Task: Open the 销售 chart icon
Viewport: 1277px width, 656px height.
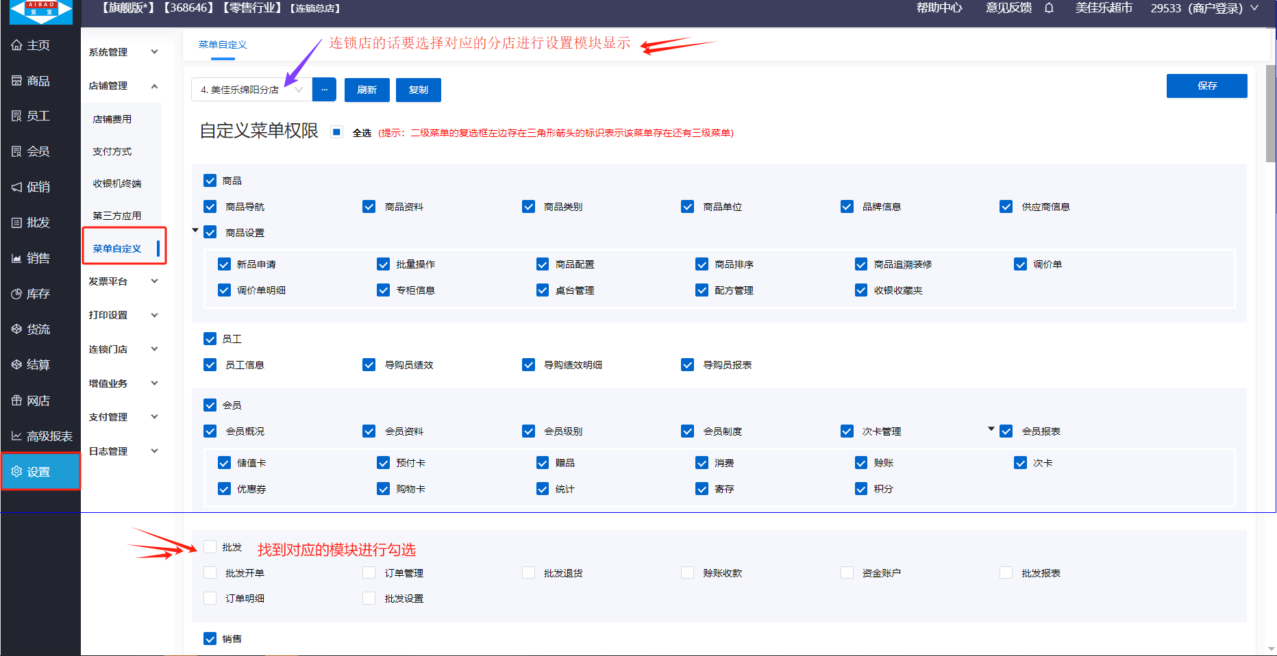Action: point(16,258)
